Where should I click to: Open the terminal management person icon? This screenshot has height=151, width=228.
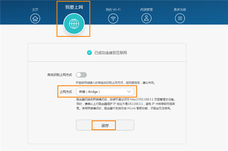coord(146,19)
